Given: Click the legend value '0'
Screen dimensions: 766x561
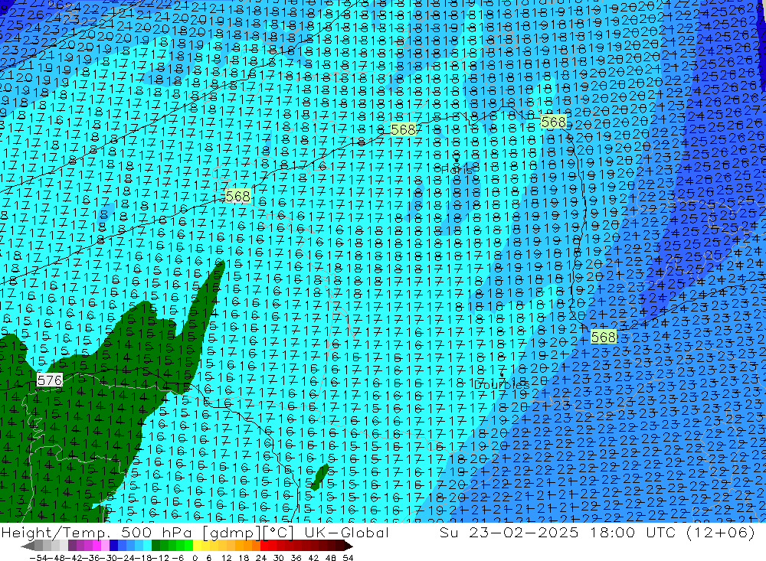Looking at the screenshot, I should pyautogui.click(x=195, y=558).
